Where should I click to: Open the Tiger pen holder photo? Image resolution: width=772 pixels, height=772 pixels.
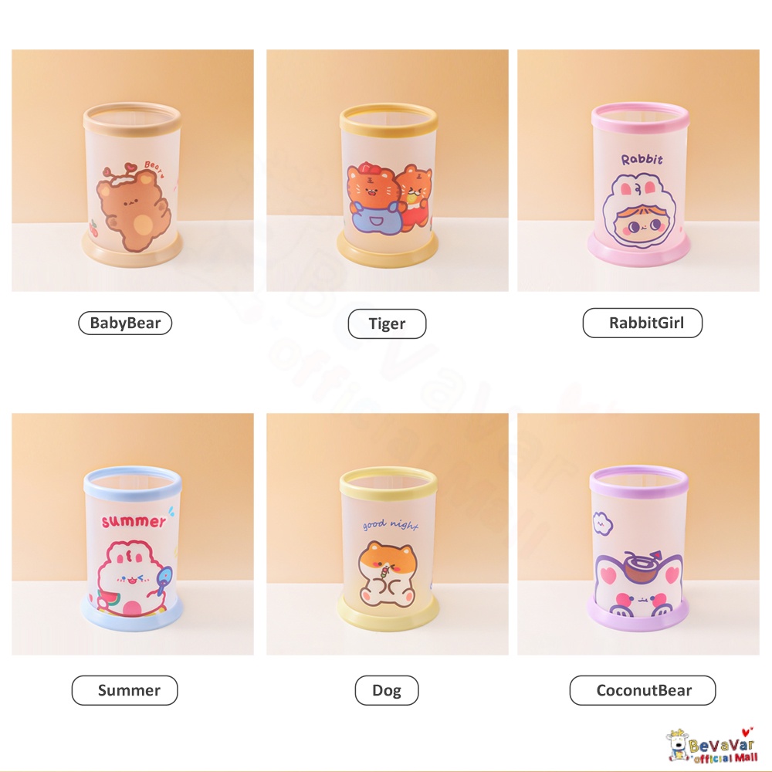pyautogui.click(x=388, y=171)
